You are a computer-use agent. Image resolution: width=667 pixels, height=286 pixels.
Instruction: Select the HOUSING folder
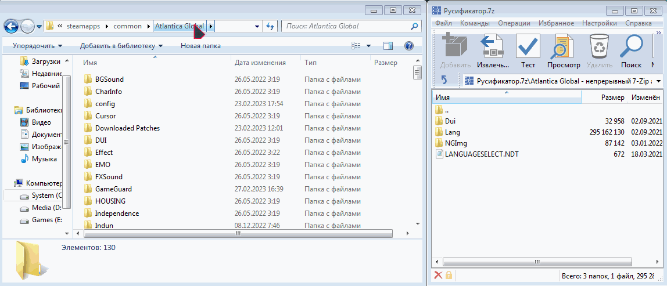(x=110, y=201)
